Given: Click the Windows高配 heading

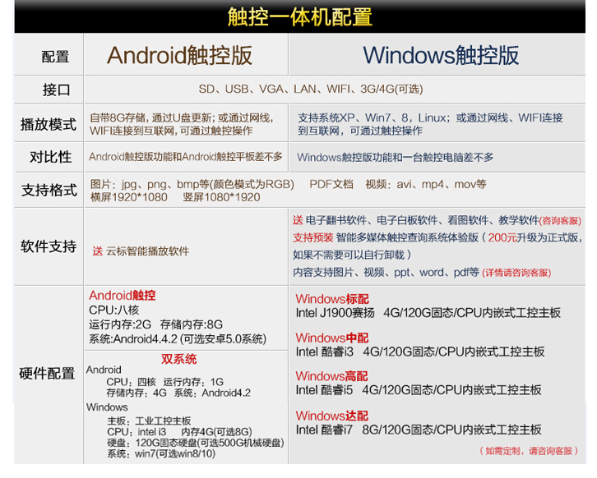Looking at the screenshot, I should point(331,376).
